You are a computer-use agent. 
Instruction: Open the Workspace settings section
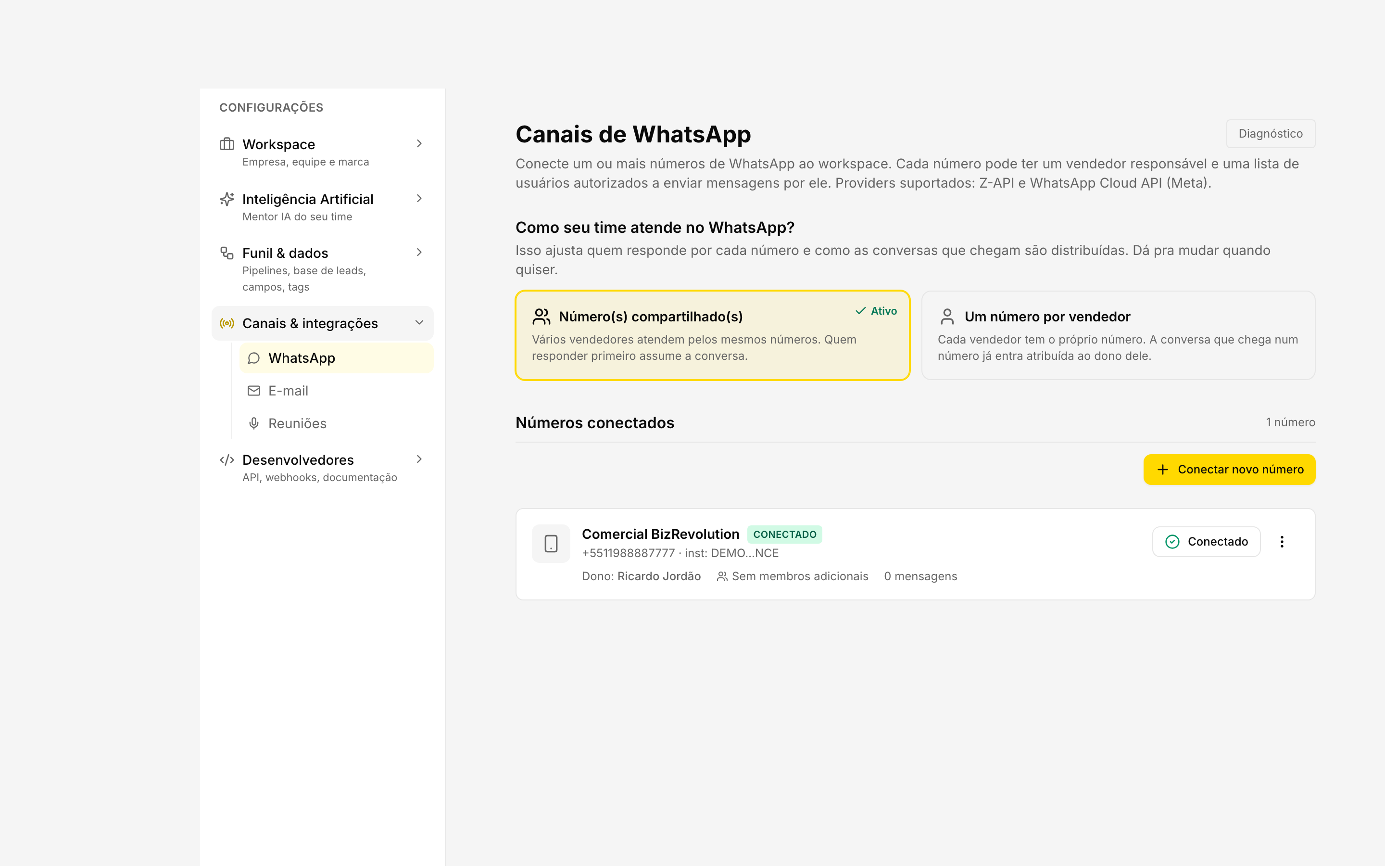click(x=323, y=153)
